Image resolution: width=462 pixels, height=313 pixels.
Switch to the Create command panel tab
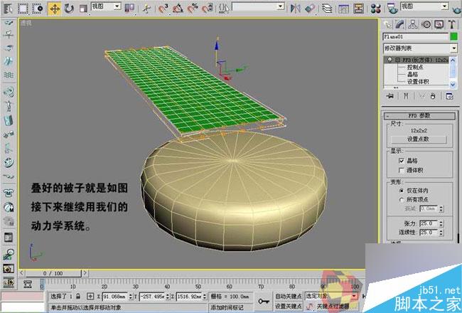[x=387, y=24]
